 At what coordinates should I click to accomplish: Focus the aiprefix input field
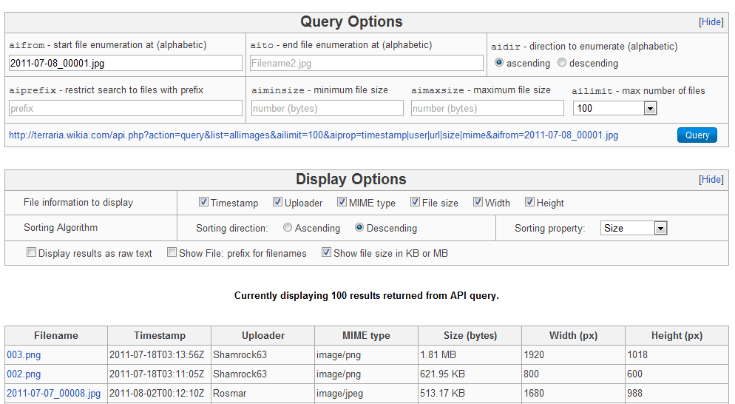click(x=126, y=108)
